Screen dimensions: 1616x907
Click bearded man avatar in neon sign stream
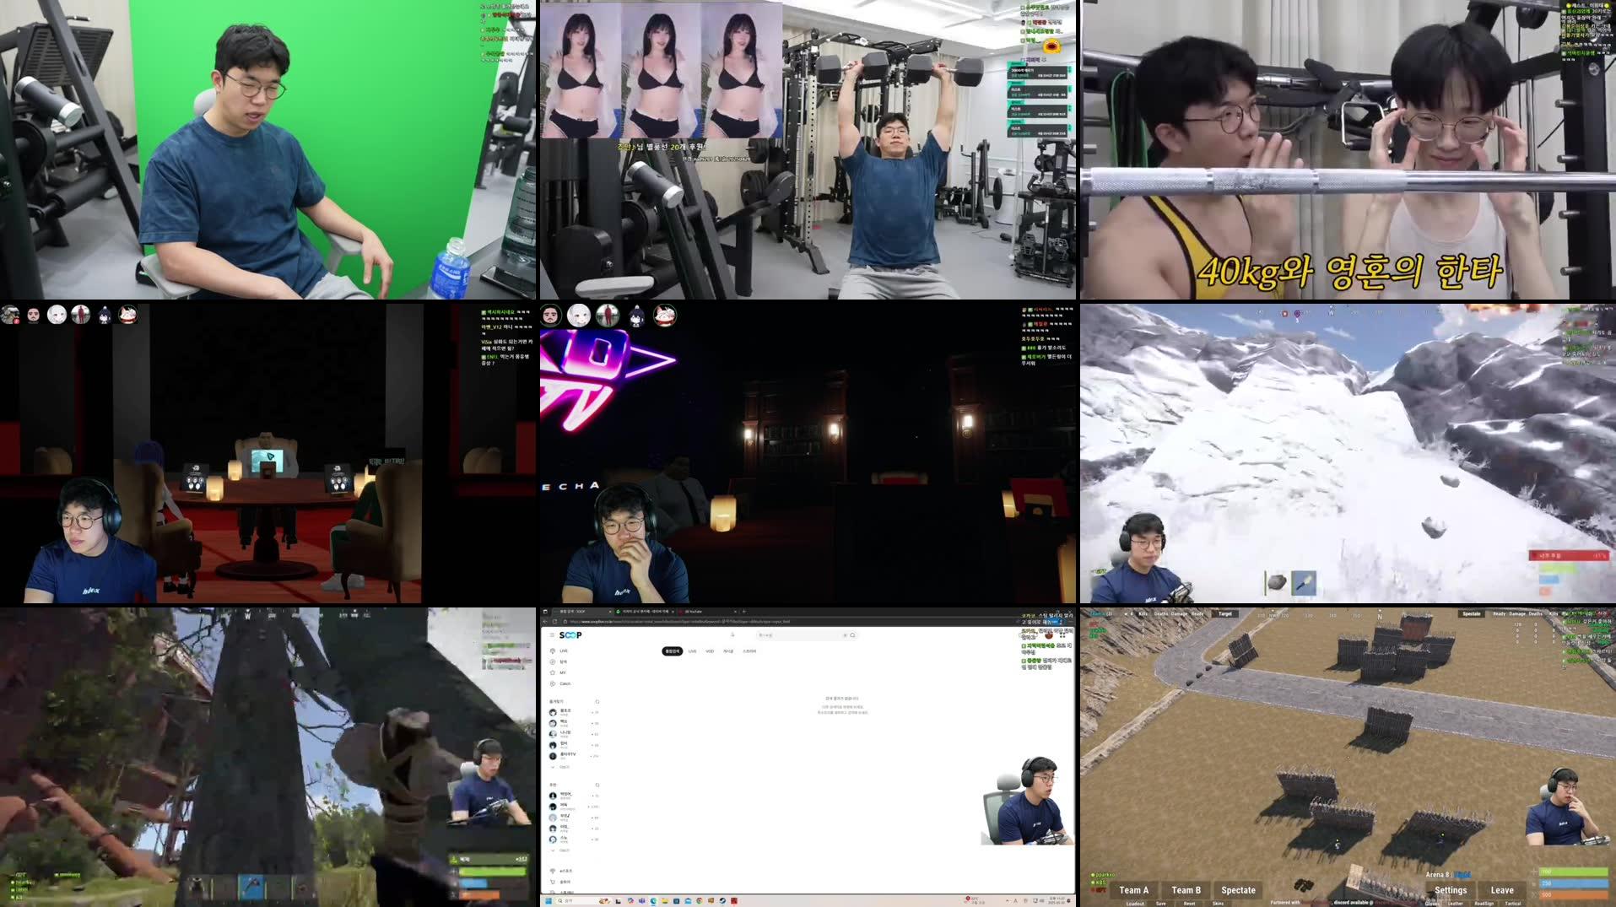(550, 316)
